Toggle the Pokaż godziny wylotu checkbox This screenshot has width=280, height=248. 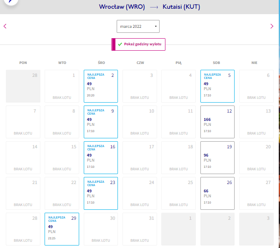click(x=138, y=44)
